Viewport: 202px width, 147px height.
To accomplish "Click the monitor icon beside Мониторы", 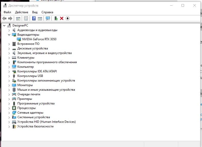I will (x=14, y=85).
